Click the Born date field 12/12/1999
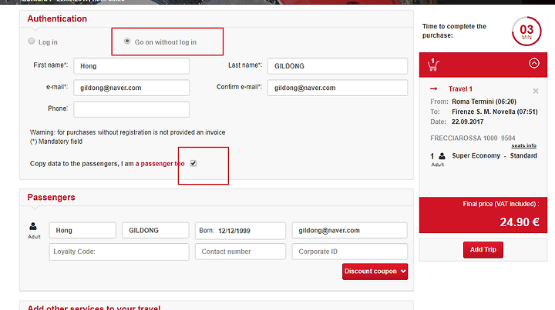 point(240,231)
